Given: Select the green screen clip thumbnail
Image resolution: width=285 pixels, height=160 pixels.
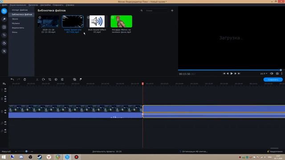Looking at the screenshot, I should click(x=122, y=21).
